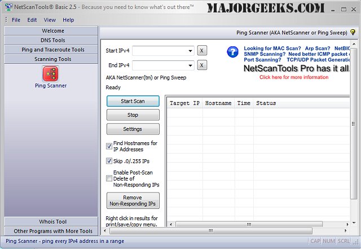Open Other Programs with More Tools
Image resolution: width=361 pixels, height=249 pixels.
51,231
